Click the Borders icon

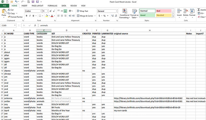coord(40,16)
